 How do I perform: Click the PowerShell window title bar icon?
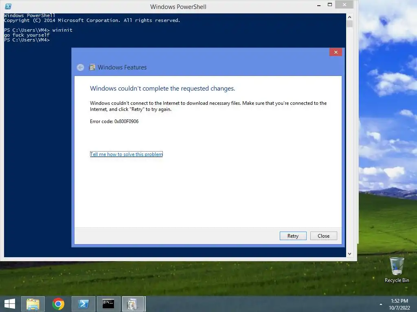(x=8, y=6)
